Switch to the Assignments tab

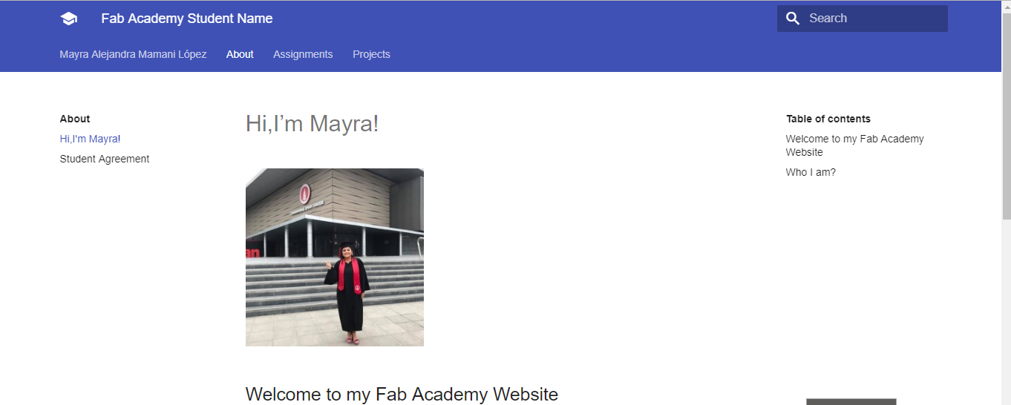coord(303,54)
